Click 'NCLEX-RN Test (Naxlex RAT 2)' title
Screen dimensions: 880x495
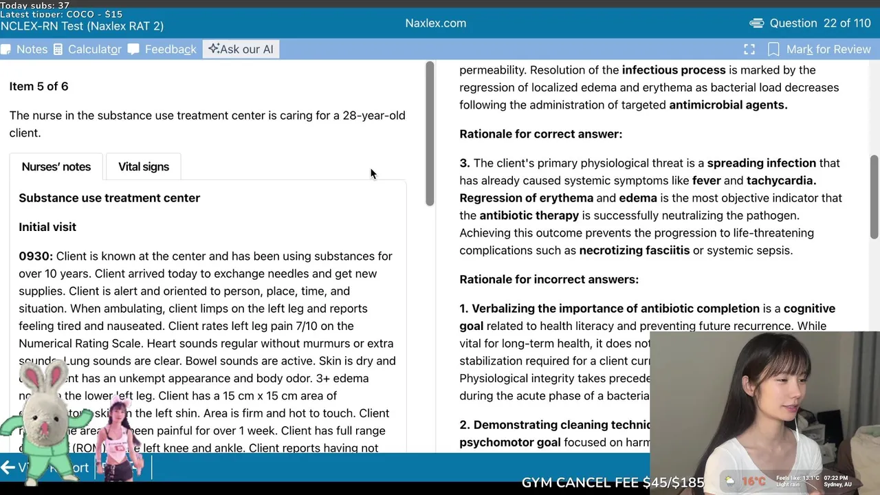pyautogui.click(x=82, y=26)
